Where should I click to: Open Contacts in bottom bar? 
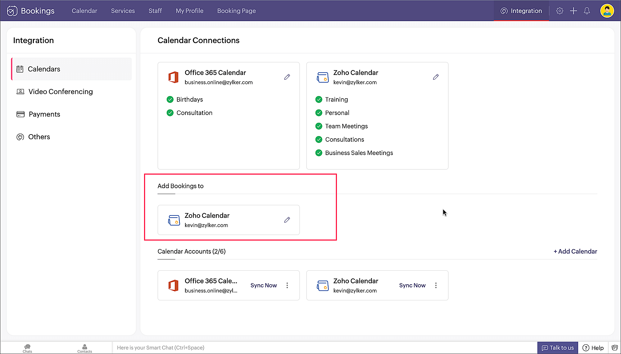click(x=84, y=348)
